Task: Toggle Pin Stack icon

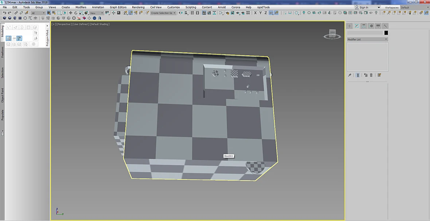Action: click(350, 75)
